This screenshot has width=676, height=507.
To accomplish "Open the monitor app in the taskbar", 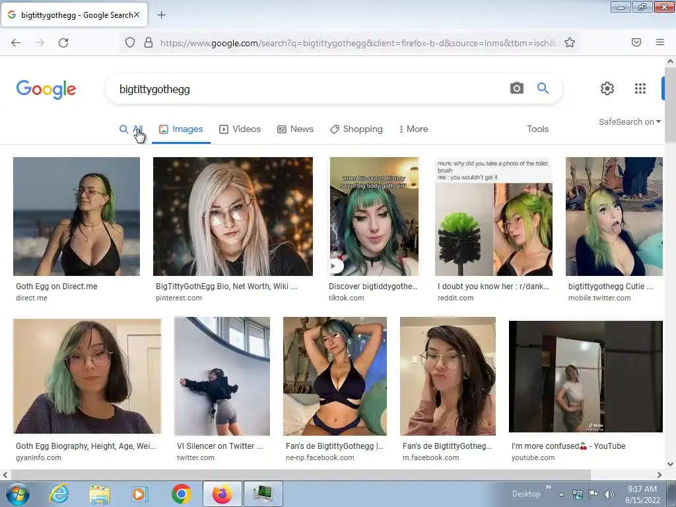I will [263, 494].
